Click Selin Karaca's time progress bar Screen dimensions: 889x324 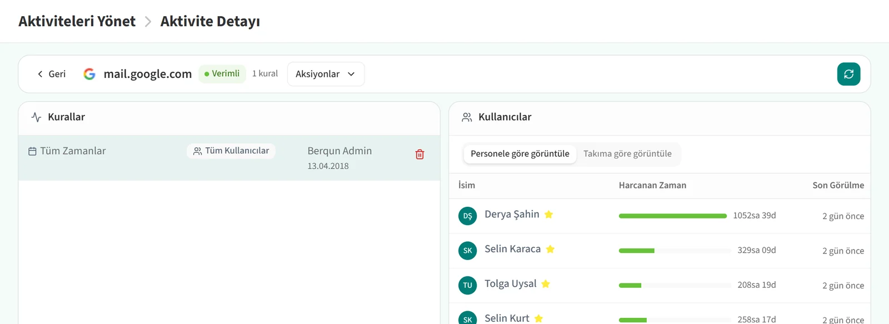pyautogui.click(x=675, y=251)
